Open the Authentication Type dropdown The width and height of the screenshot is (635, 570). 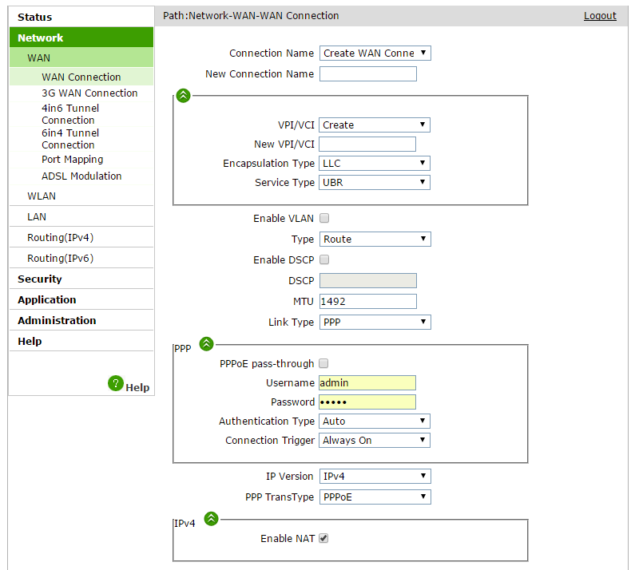coord(375,422)
